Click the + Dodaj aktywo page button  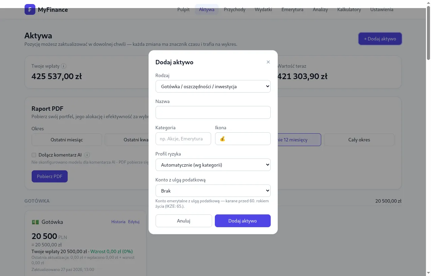pyautogui.click(x=380, y=39)
